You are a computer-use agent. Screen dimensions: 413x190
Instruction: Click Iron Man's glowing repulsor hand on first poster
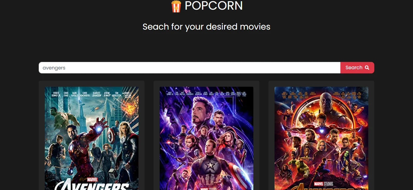pyautogui.click(x=99, y=128)
